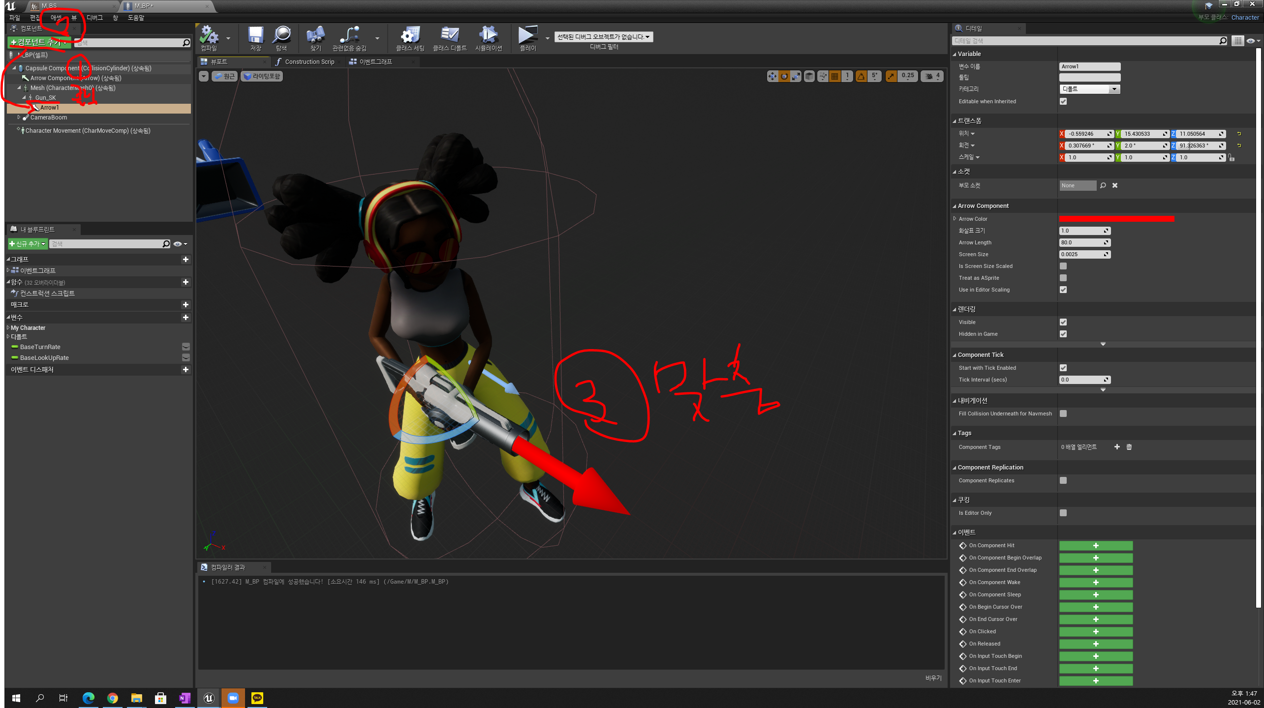Click the Character parent class link
Viewport: 1264px width, 708px height.
tap(1245, 17)
